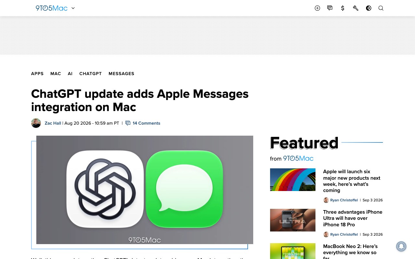Click the notification bell button
This screenshot has height=259, width=415.
coord(401,246)
